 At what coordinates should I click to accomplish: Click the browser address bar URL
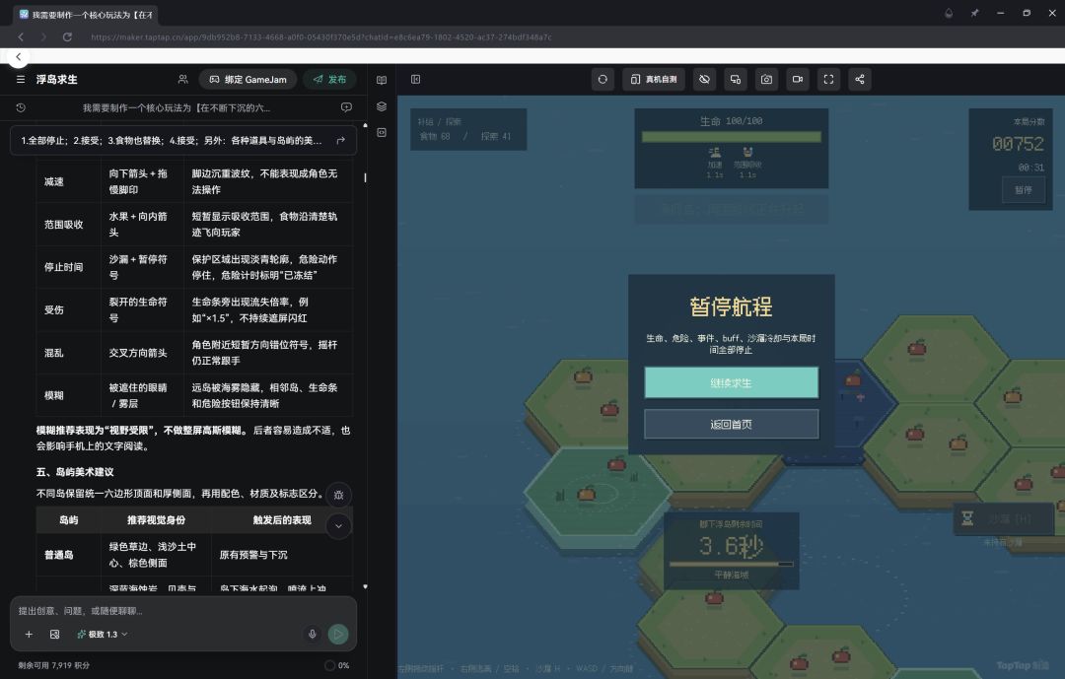pyautogui.click(x=321, y=36)
